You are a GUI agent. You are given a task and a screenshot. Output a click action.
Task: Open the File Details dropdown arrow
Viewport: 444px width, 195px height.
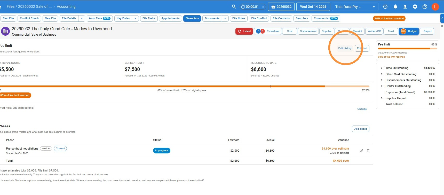(x=82, y=18)
